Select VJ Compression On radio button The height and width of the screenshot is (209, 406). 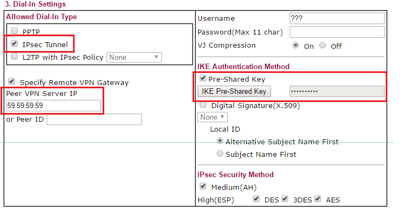click(x=295, y=46)
